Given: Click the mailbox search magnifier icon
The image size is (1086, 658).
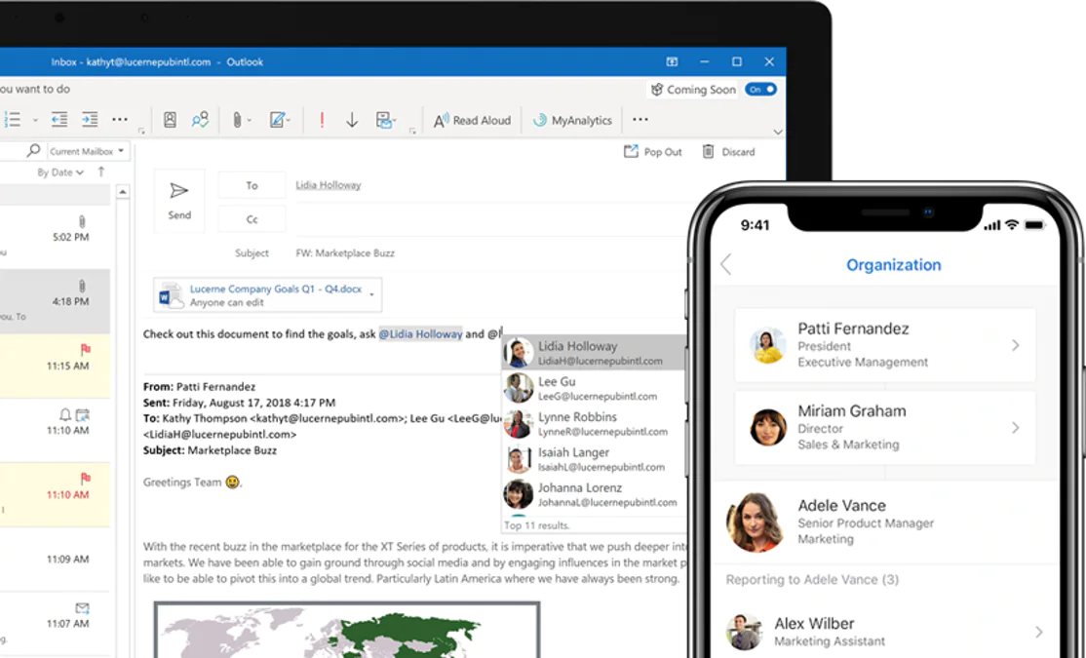Looking at the screenshot, I should pyautogui.click(x=33, y=150).
